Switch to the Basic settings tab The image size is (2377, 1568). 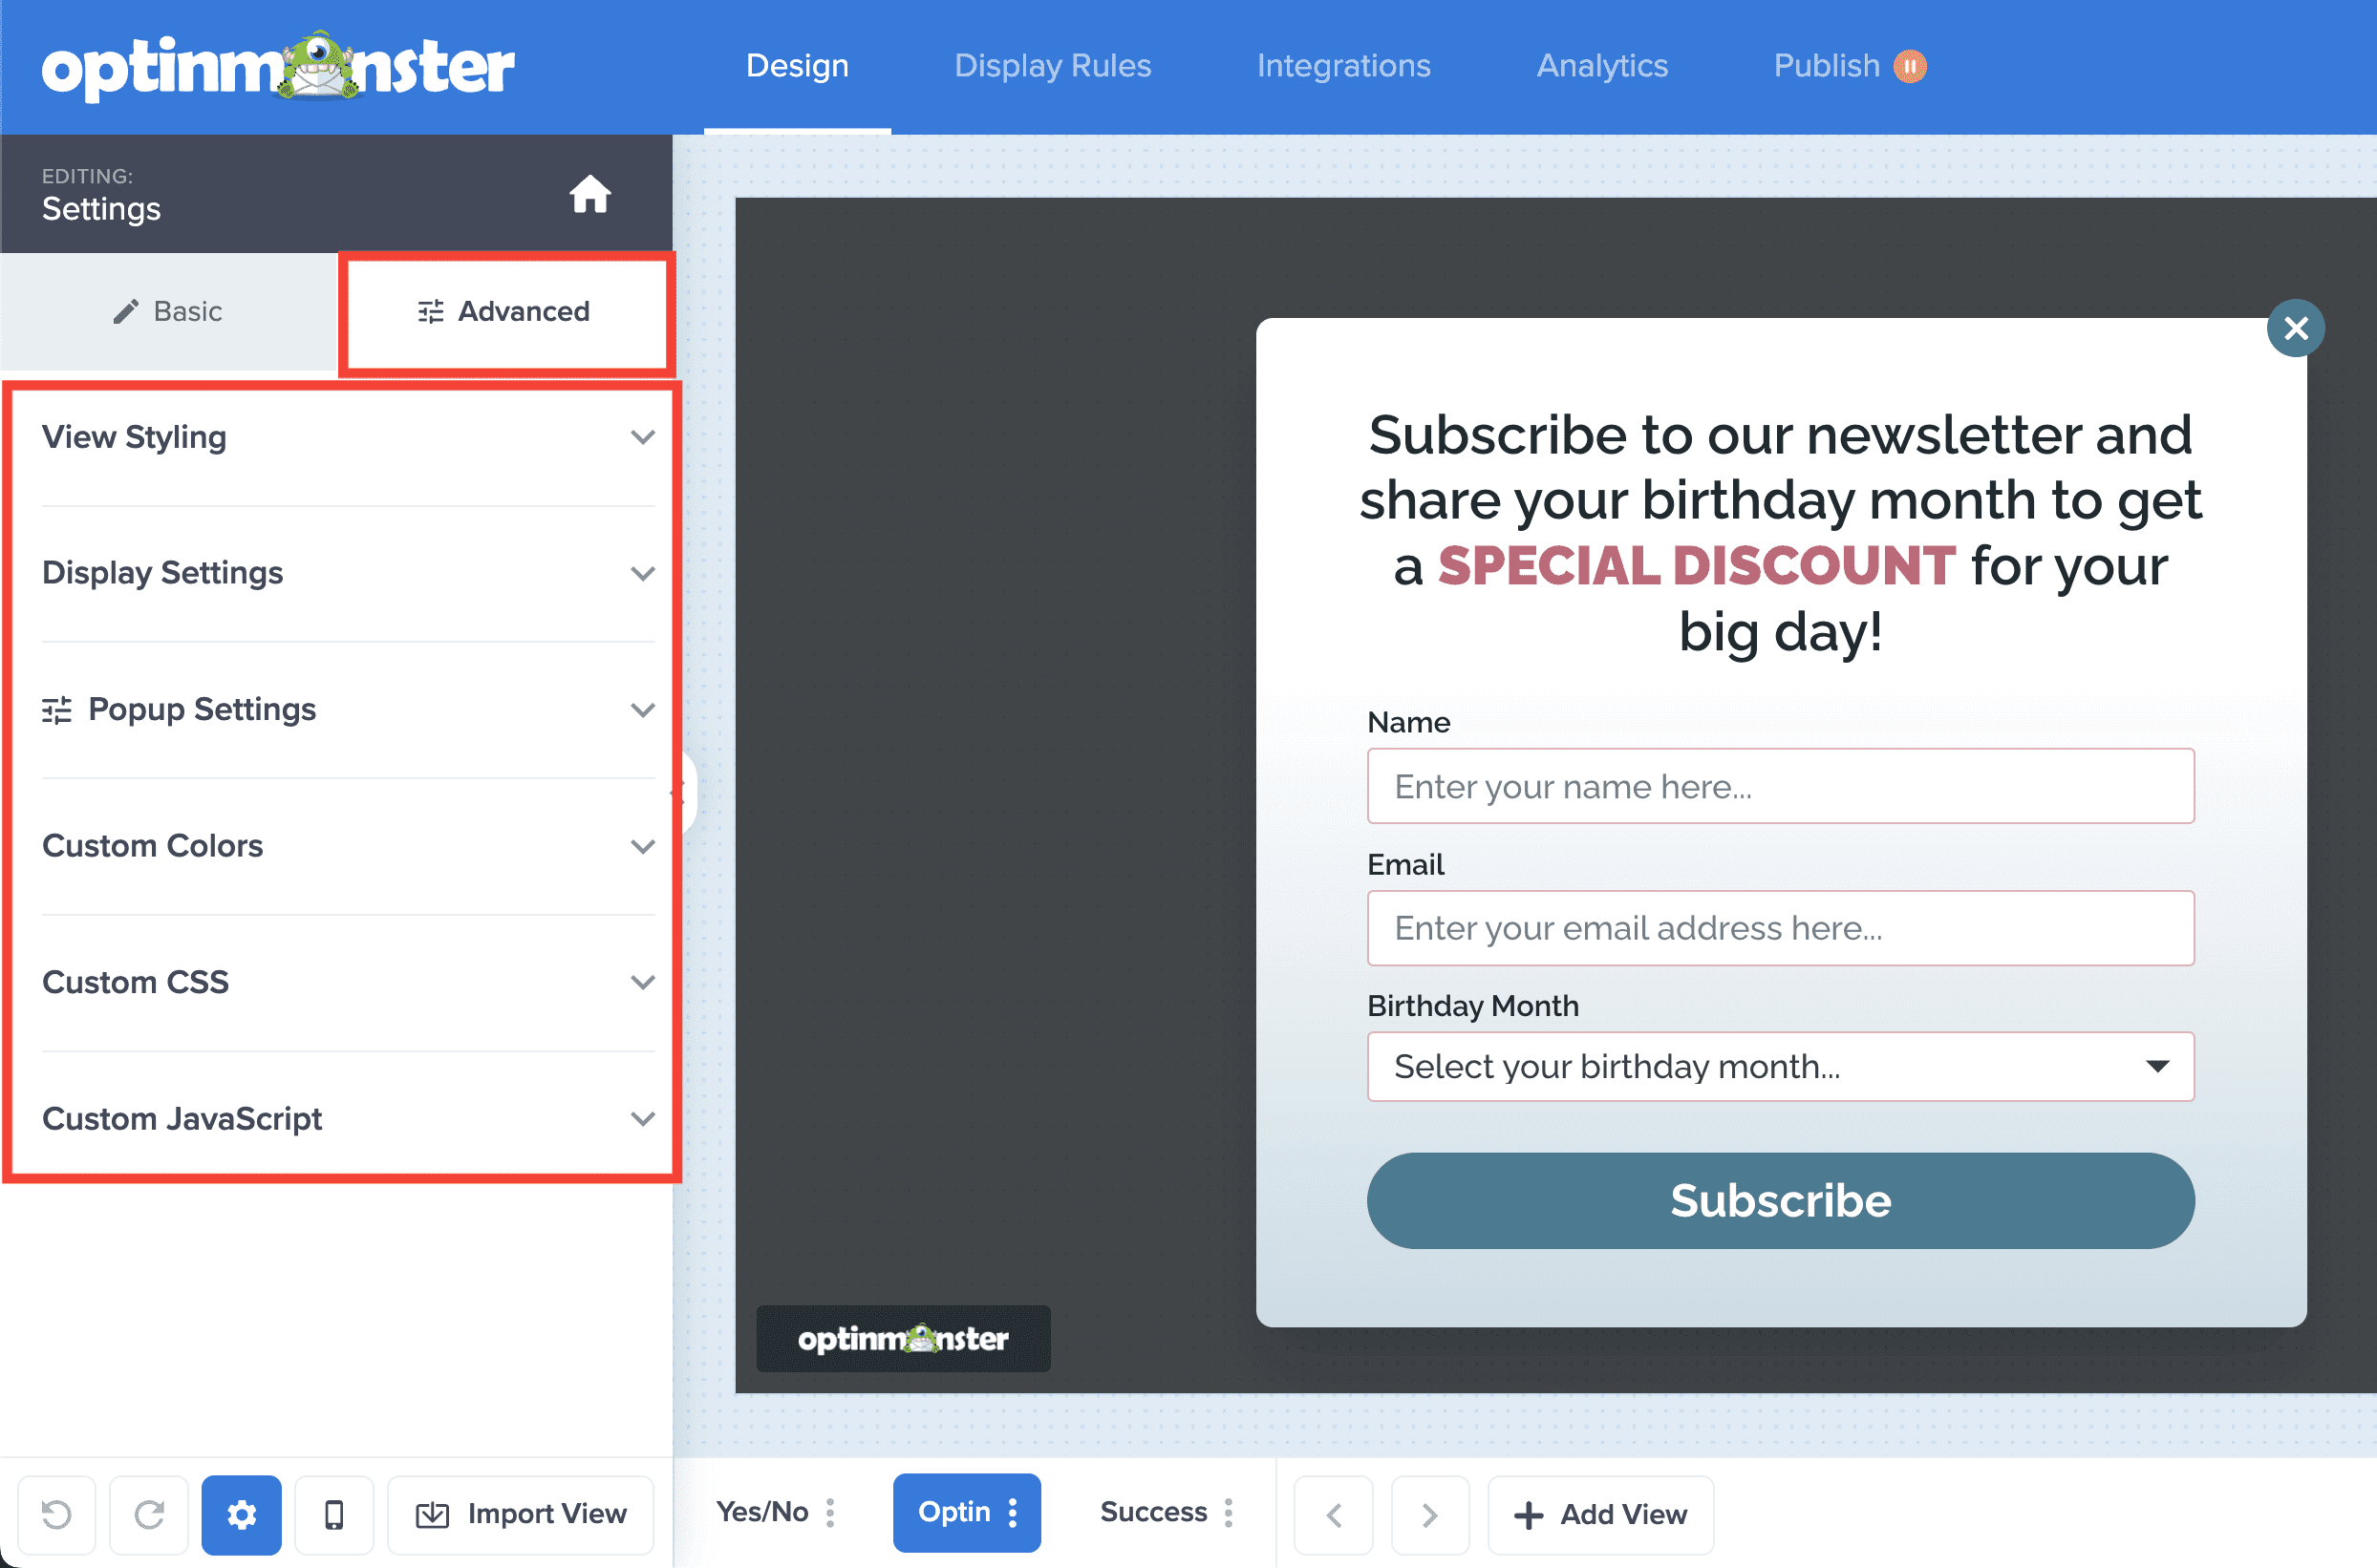coord(168,311)
